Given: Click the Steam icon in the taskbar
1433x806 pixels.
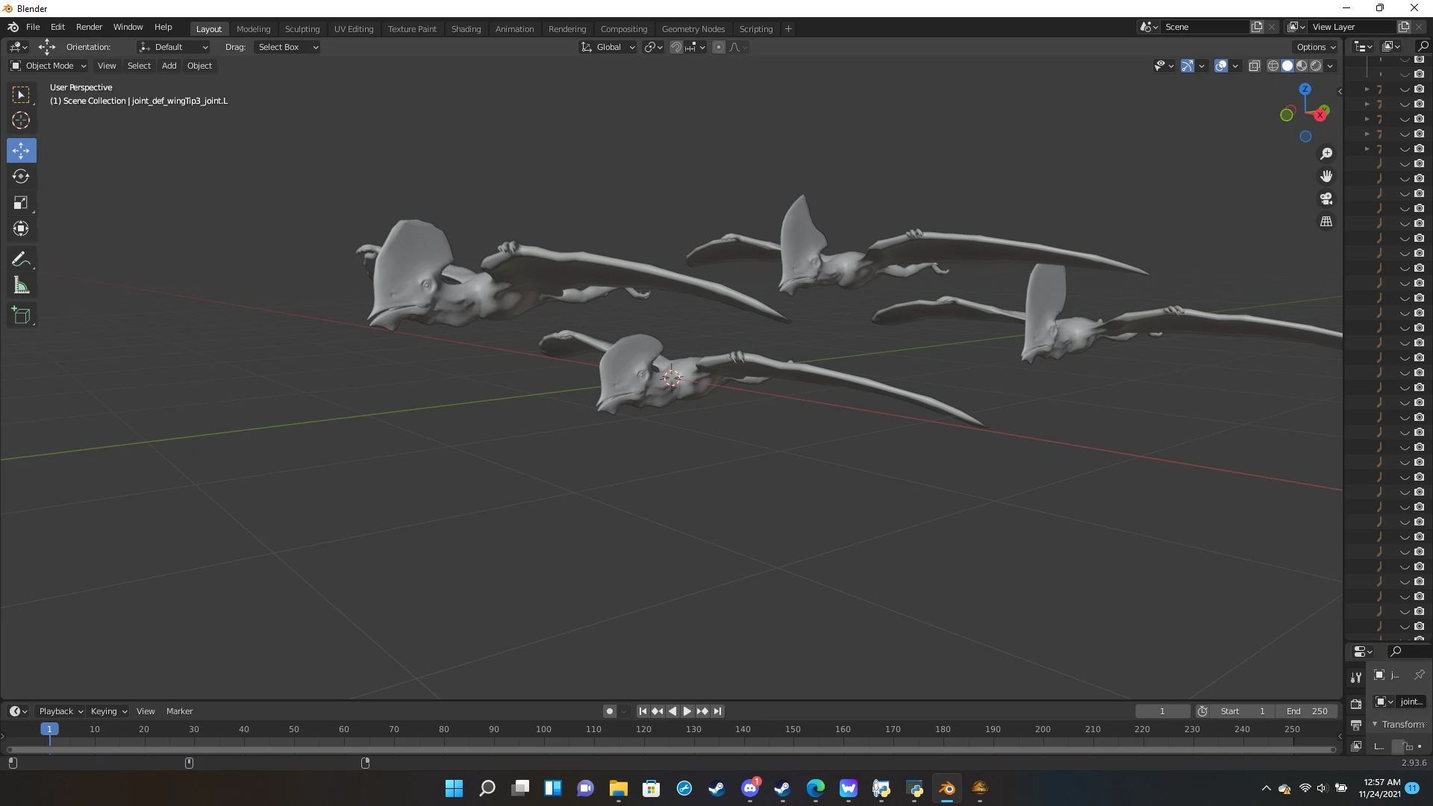Looking at the screenshot, I should click(716, 789).
